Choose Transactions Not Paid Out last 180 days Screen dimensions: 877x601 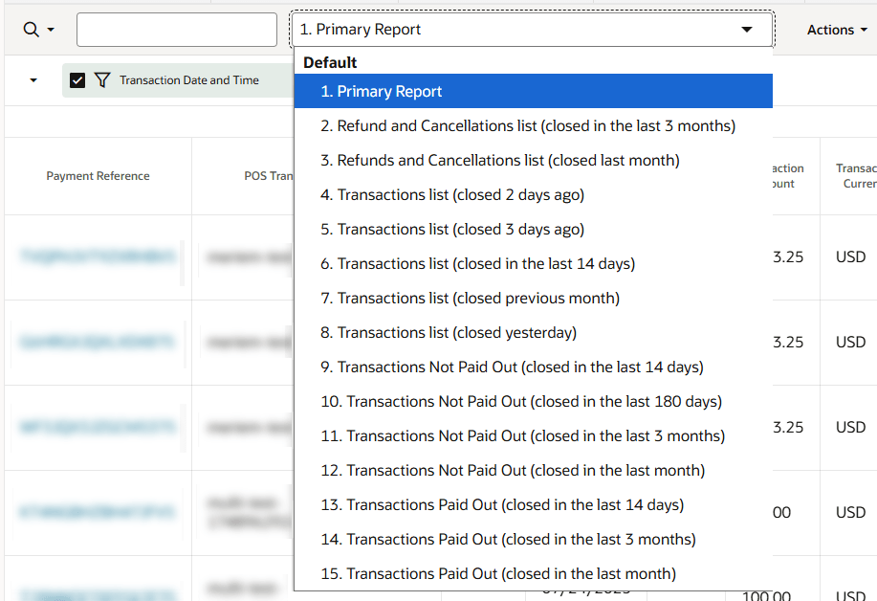[x=520, y=401]
